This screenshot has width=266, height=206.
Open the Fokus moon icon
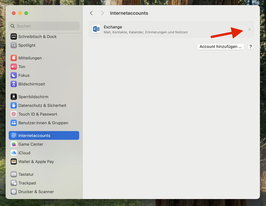pos(14,75)
